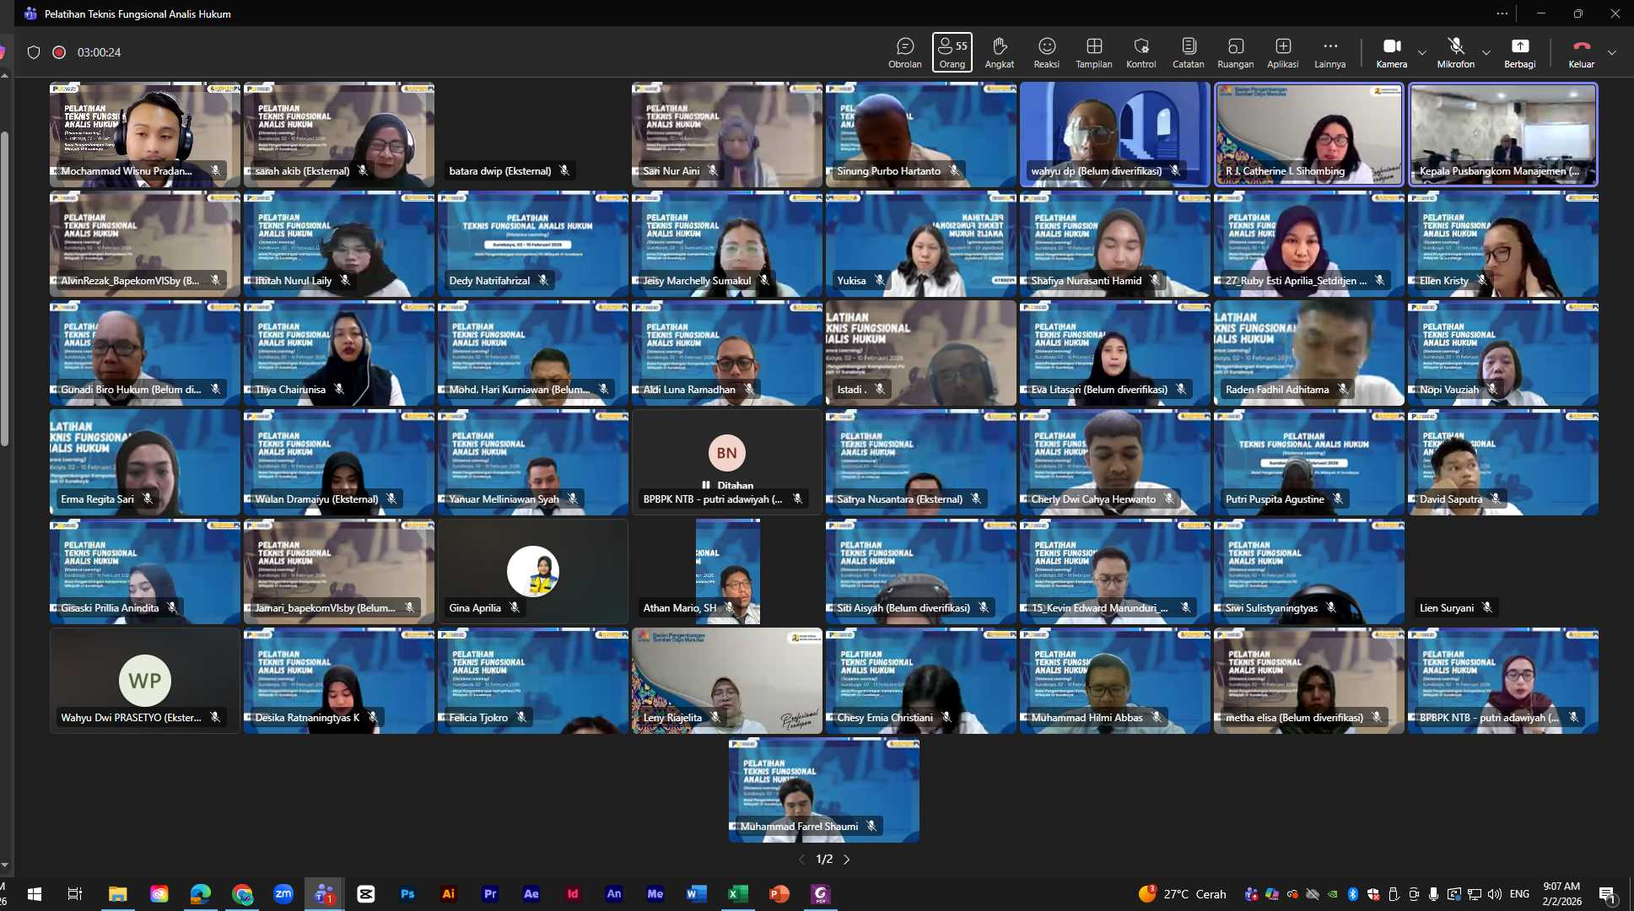Open the Tampilan view options
This screenshot has height=911, width=1634.
pyautogui.click(x=1093, y=52)
